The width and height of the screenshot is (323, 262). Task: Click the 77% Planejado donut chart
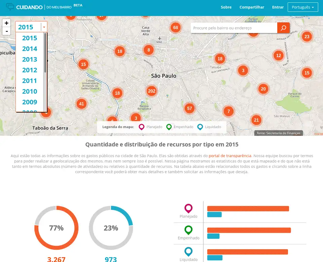[x=56, y=228]
